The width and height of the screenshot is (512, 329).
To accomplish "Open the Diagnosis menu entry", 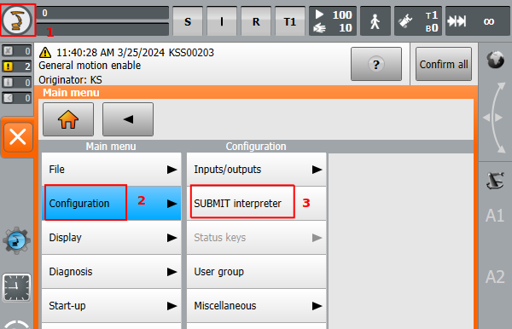I will point(111,272).
